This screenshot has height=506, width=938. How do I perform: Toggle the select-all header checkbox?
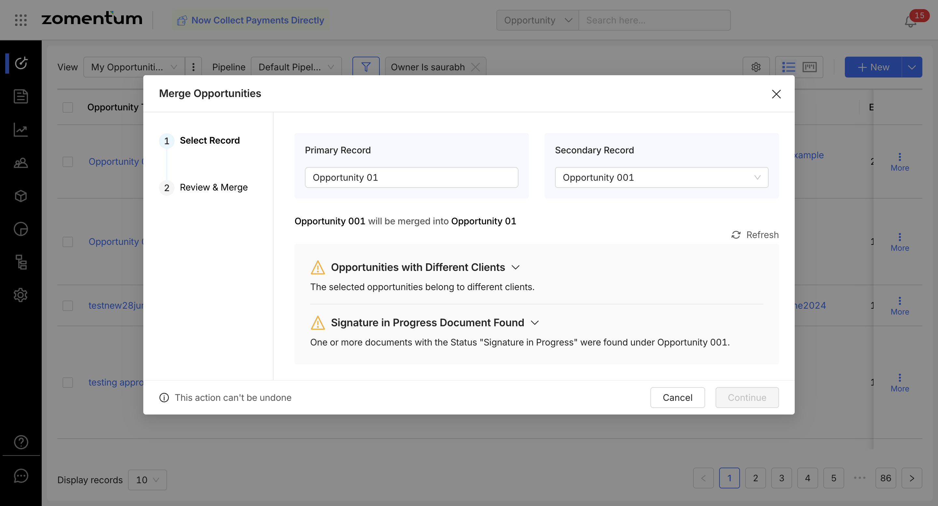(x=68, y=107)
